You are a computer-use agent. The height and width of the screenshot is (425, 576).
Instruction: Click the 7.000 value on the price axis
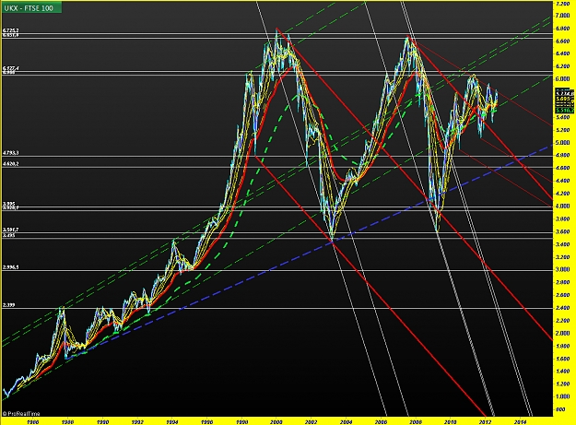click(563, 16)
